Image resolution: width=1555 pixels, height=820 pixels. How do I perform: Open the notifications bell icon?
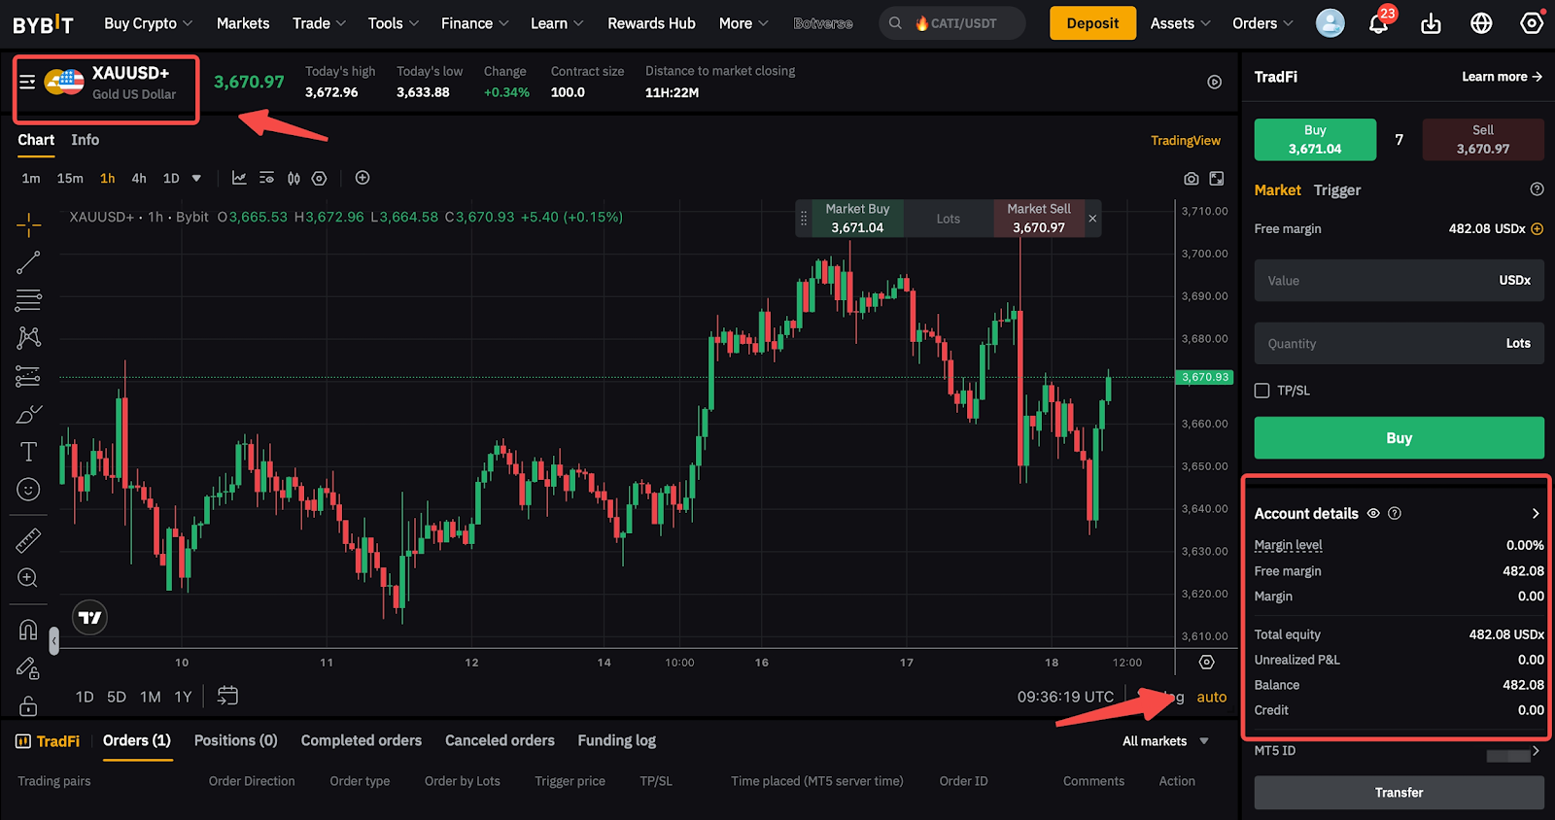pos(1378,23)
